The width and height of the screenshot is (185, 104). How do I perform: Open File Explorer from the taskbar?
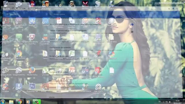tap(11, 102)
